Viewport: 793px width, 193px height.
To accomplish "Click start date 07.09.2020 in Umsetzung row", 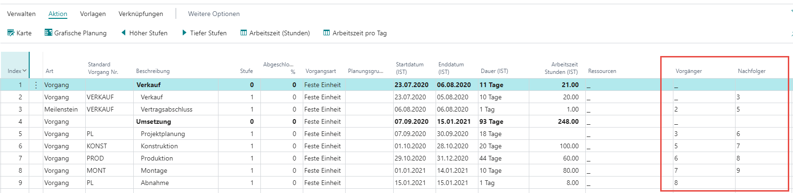I will point(412,122).
